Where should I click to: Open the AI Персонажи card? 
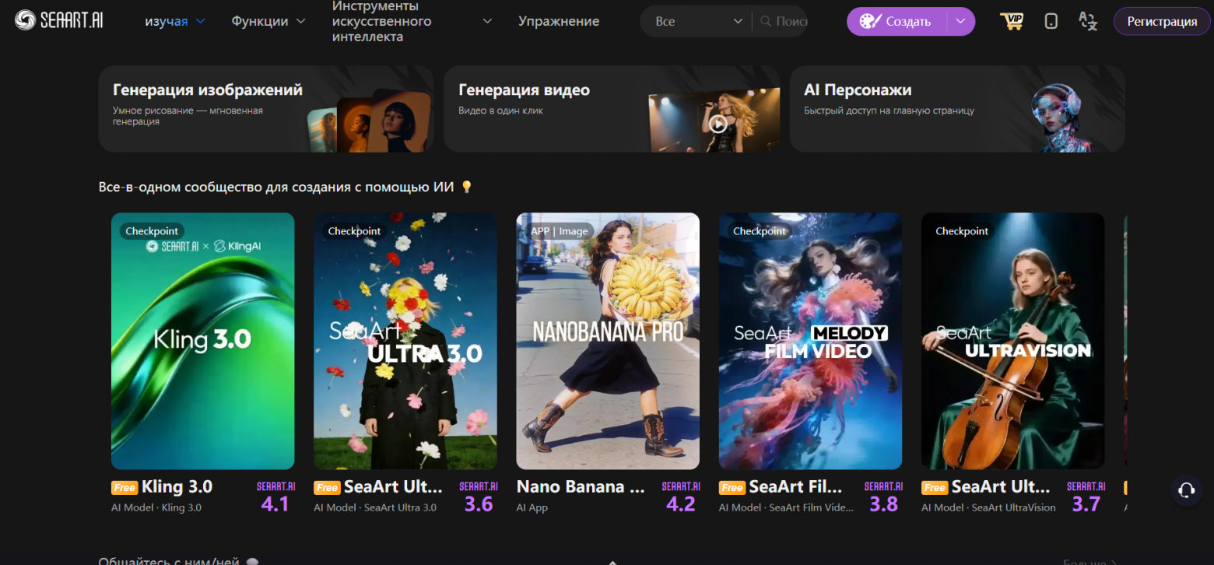coord(957,109)
